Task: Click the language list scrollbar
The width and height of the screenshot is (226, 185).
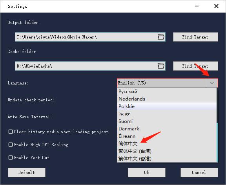Action: 217,125
